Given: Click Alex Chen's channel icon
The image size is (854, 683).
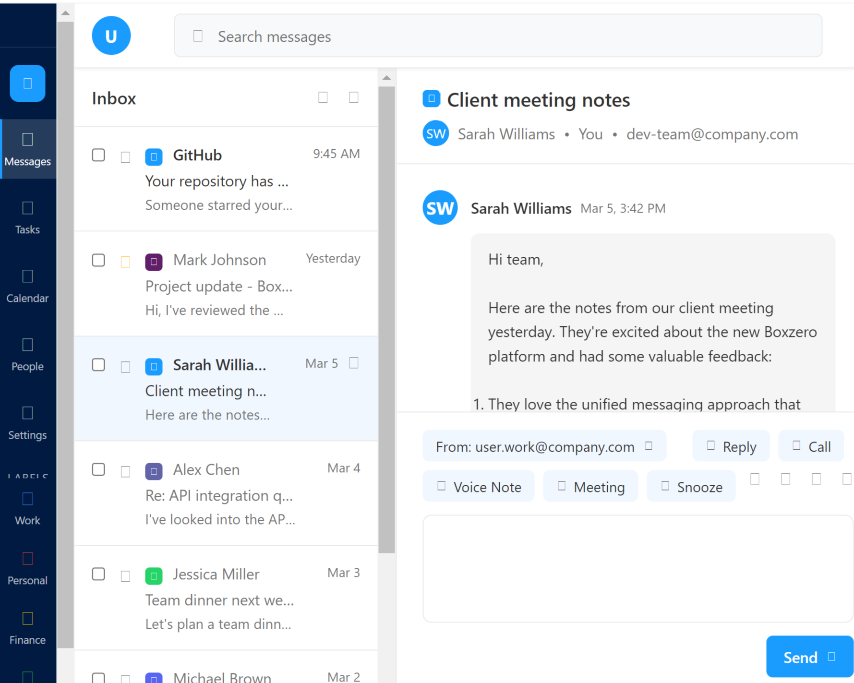Looking at the screenshot, I should (x=154, y=471).
